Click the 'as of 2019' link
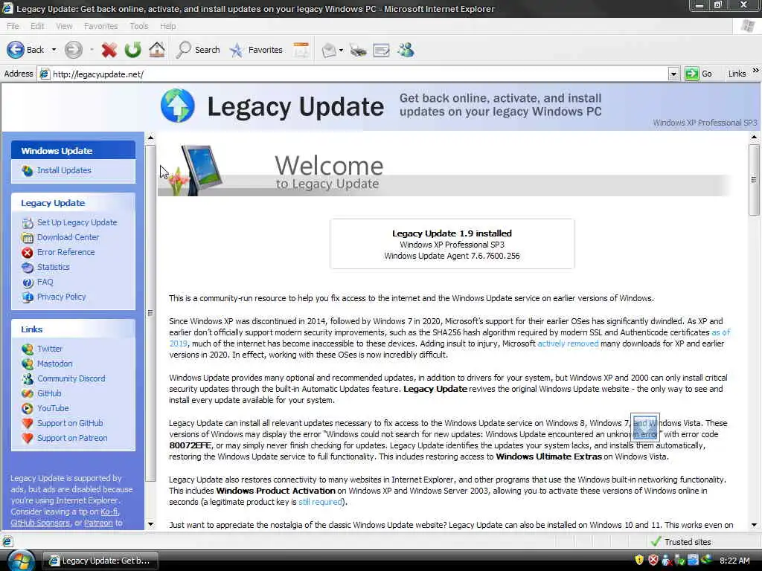Viewport: 762px width, 571px height. pyautogui.click(x=720, y=332)
